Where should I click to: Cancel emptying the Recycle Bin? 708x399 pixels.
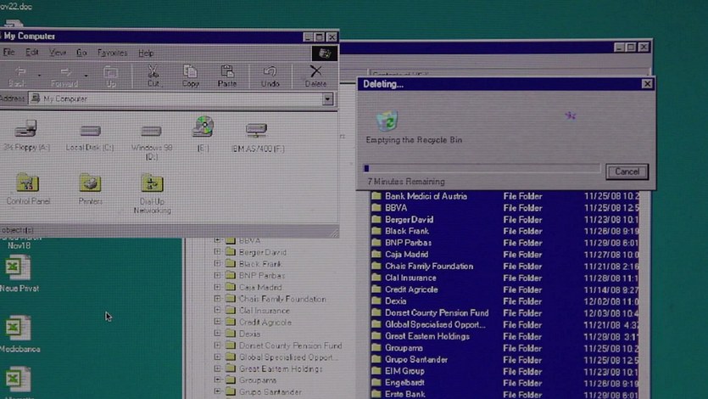pos(627,171)
